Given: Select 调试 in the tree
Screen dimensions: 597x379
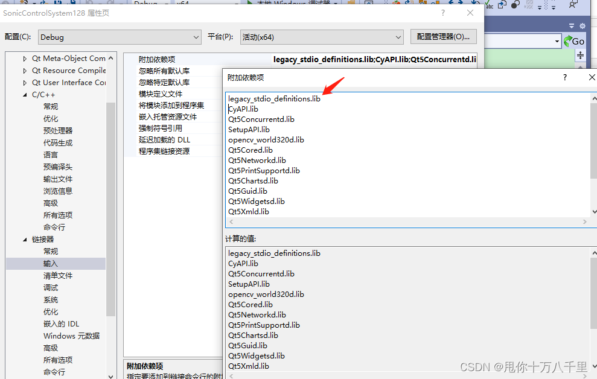Looking at the screenshot, I should (51, 288).
